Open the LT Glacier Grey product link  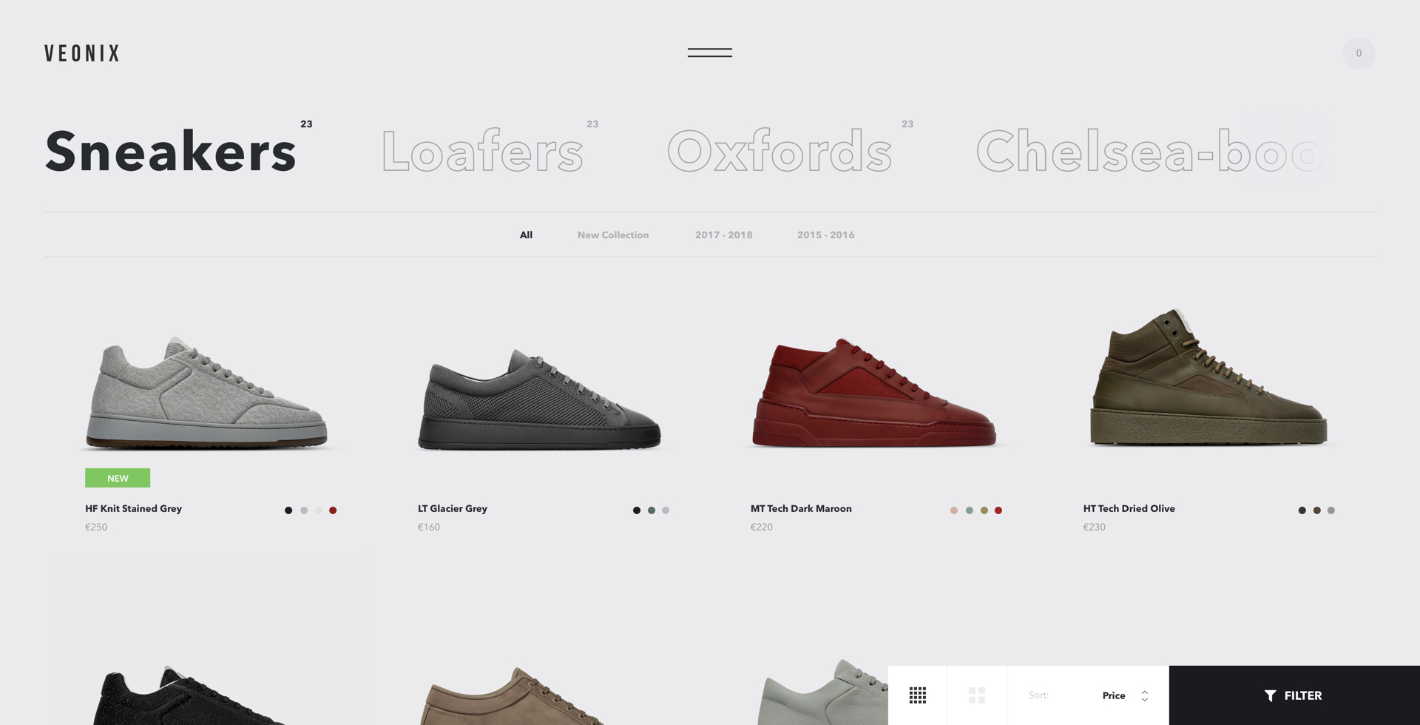pos(453,508)
